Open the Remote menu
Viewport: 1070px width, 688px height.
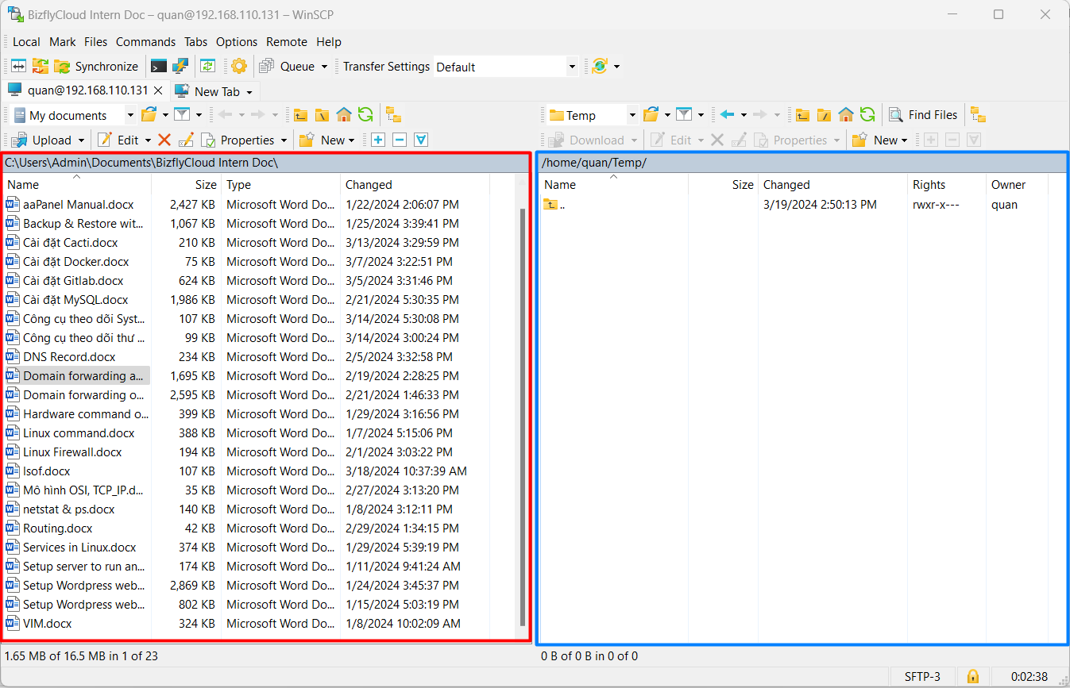pyautogui.click(x=287, y=42)
